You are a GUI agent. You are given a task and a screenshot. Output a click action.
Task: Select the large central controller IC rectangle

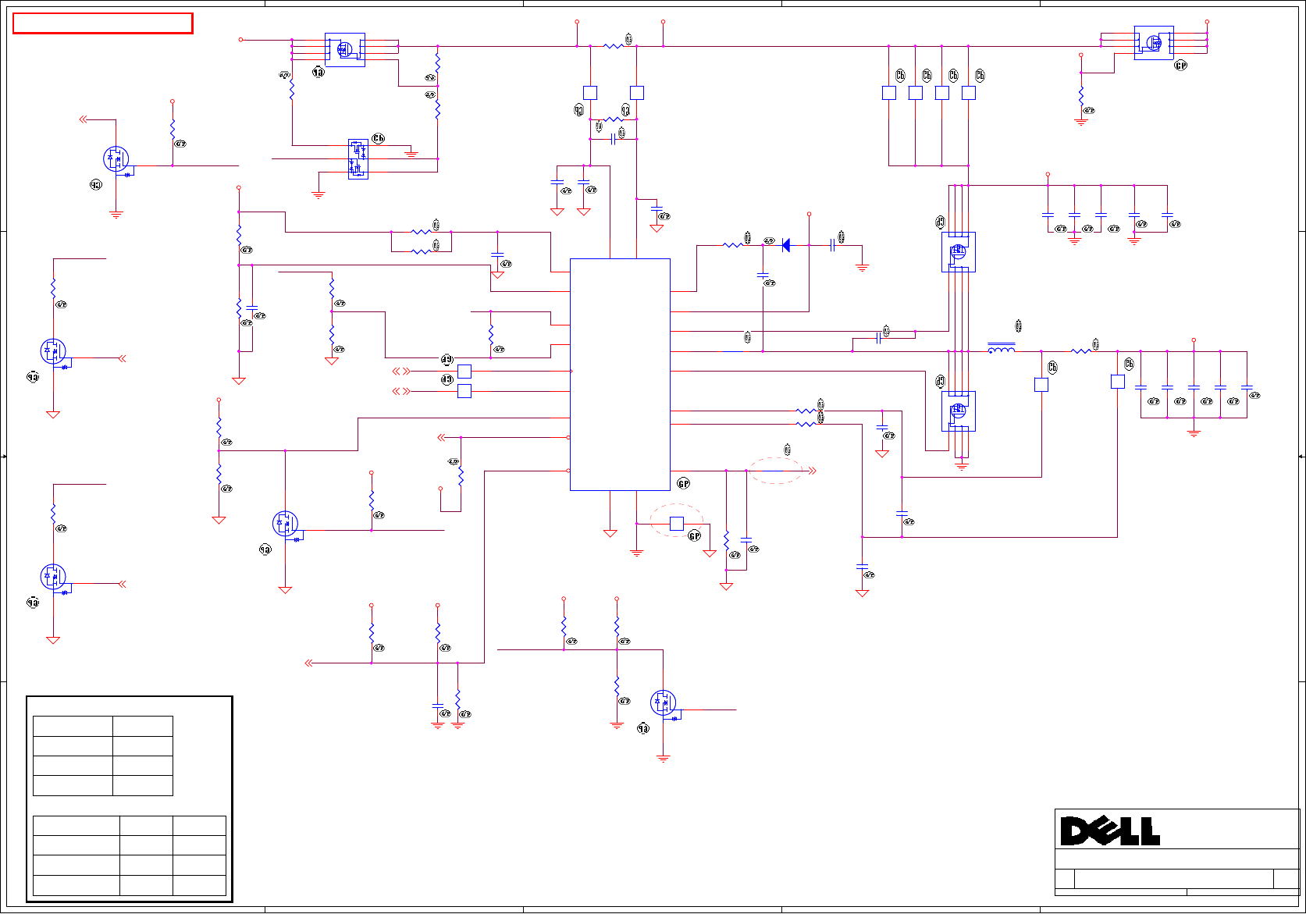tap(620, 375)
